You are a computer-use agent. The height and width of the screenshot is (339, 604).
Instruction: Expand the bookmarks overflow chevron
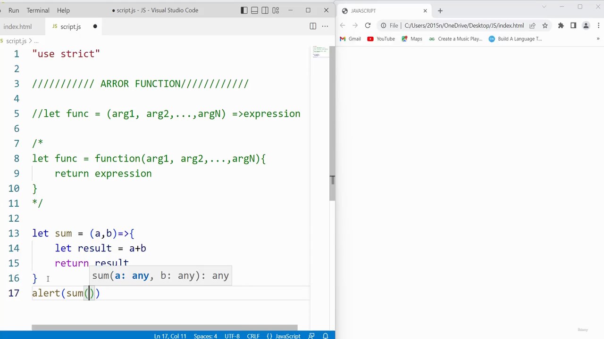point(598,39)
